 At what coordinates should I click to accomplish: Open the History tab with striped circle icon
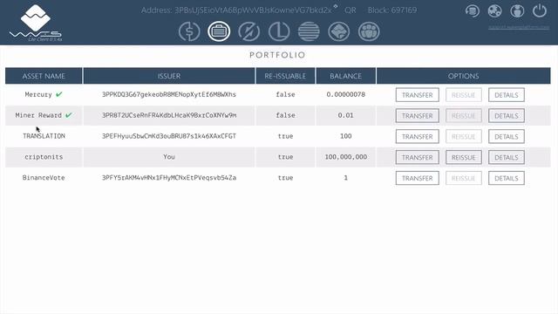tap(309, 31)
